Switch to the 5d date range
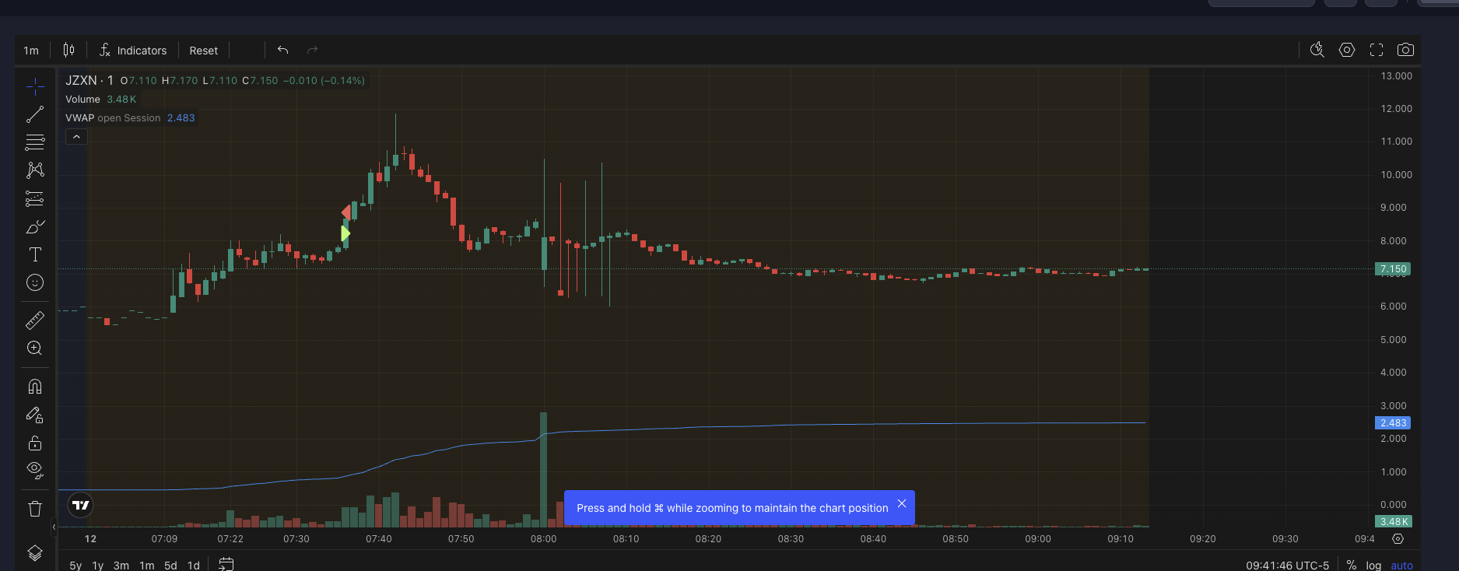Image resolution: width=1459 pixels, height=571 pixels. (x=170, y=566)
